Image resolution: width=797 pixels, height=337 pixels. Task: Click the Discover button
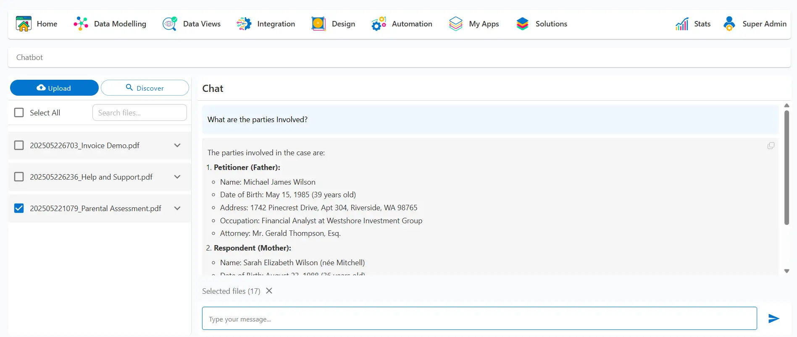click(145, 88)
